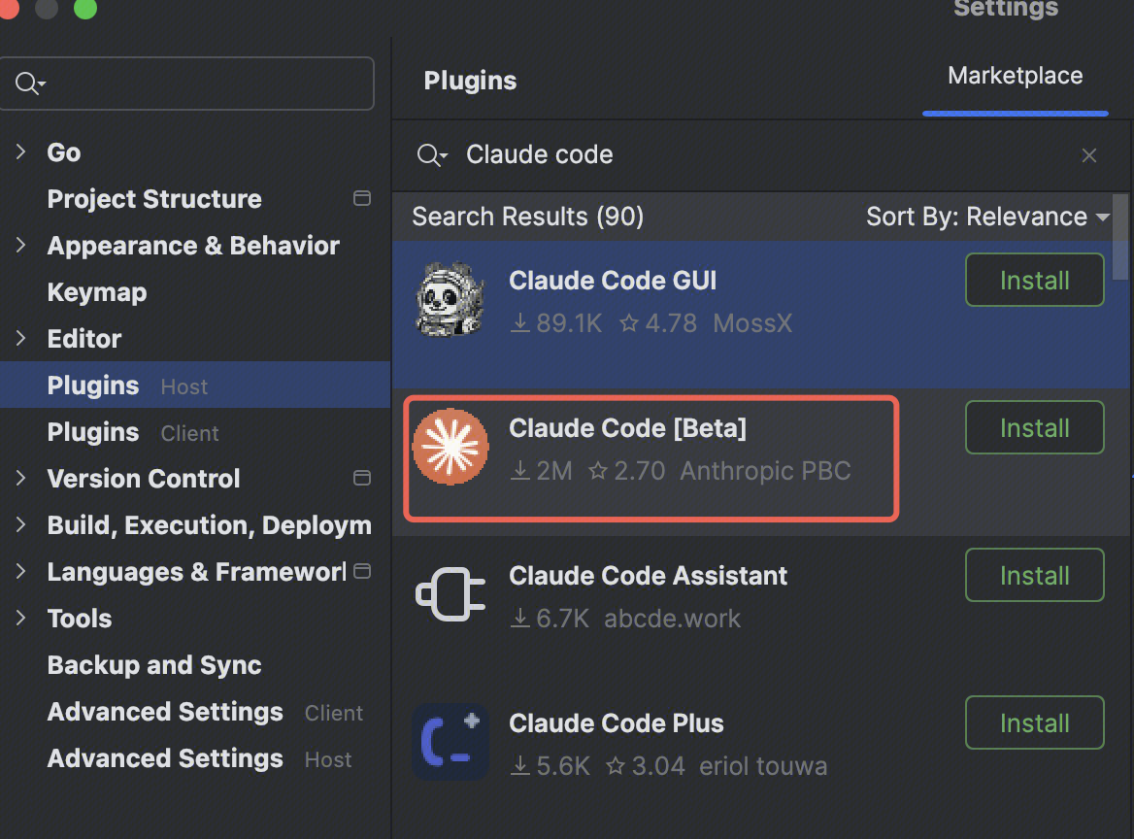Expand the Editor settings tree node
Image resolution: width=1134 pixels, height=839 pixels.
pyautogui.click(x=20, y=339)
